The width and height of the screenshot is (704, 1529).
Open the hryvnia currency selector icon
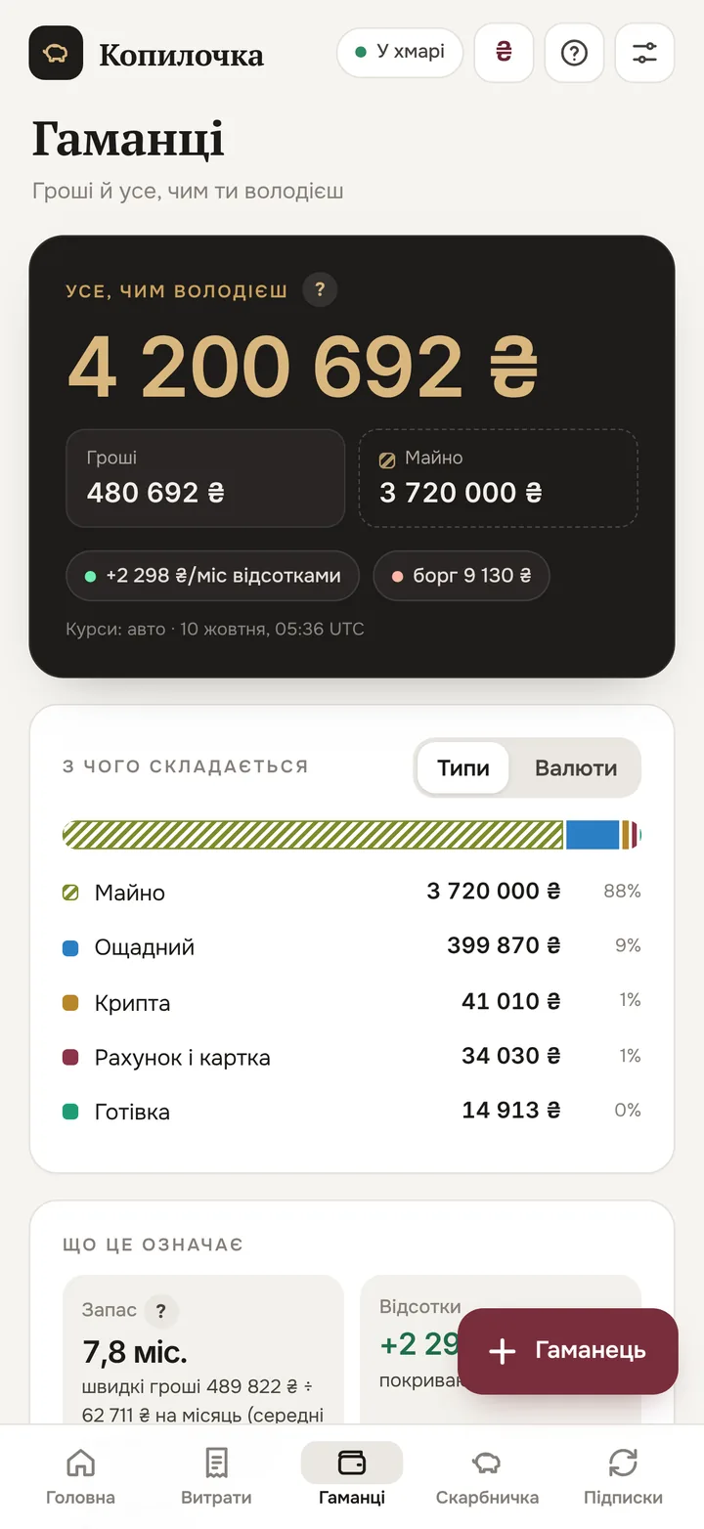[504, 53]
